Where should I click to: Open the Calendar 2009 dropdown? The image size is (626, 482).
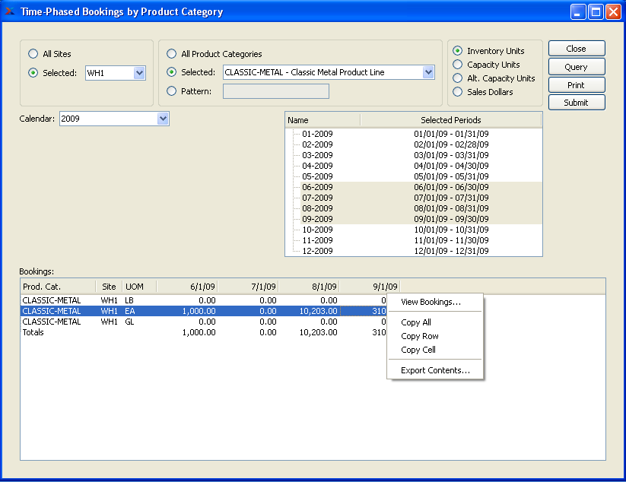(163, 119)
